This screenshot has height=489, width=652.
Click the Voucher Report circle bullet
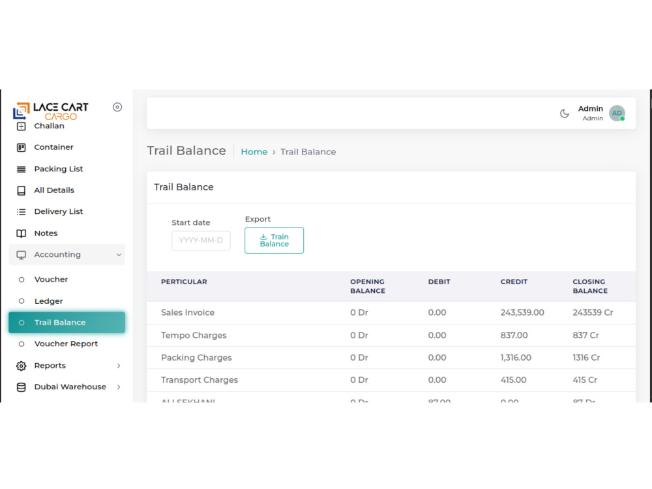coord(22,344)
